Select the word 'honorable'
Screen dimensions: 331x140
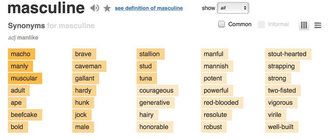[154, 127]
